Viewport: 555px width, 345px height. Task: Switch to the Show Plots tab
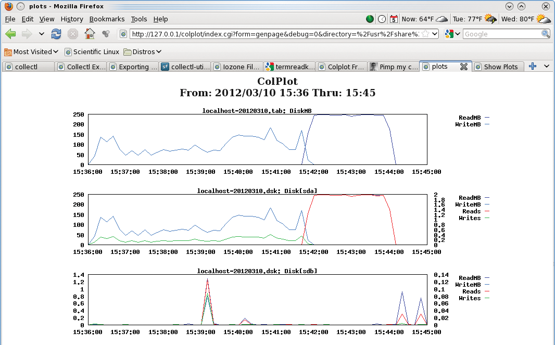497,67
